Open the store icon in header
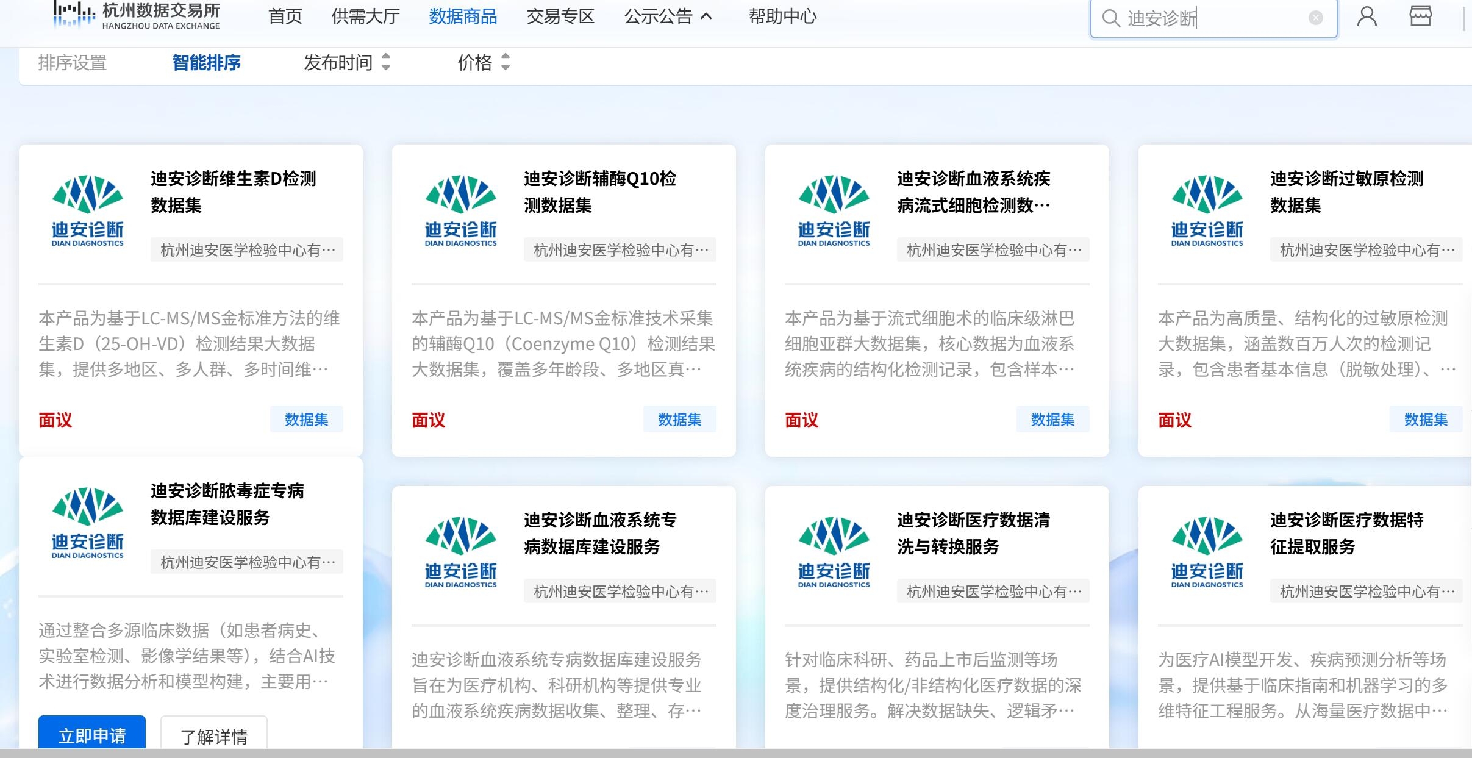This screenshot has width=1472, height=758. [x=1421, y=16]
